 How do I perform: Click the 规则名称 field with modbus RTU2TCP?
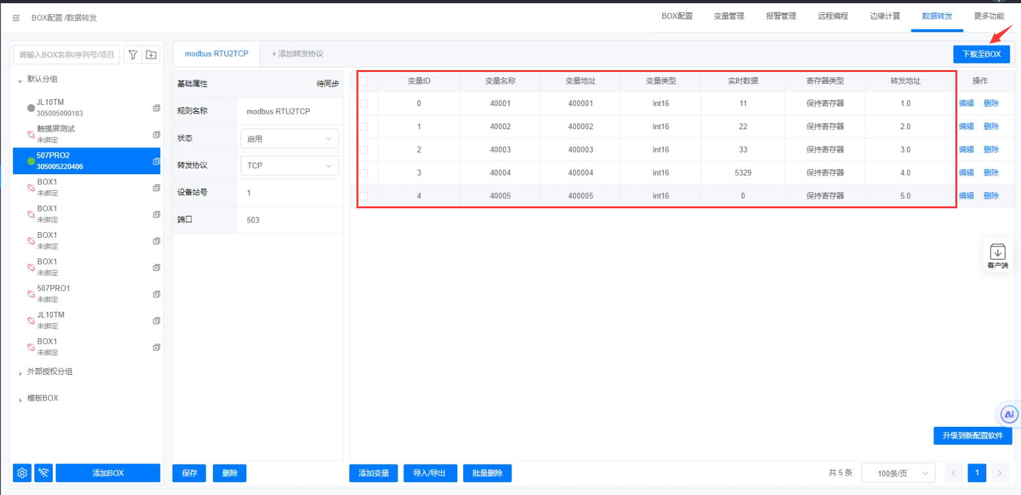290,111
